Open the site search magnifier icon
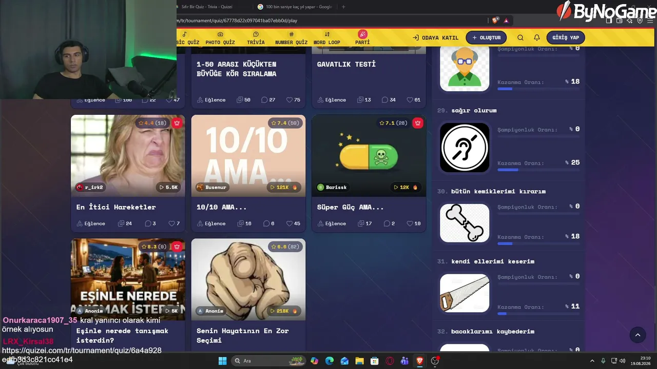657x369 pixels. coord(520,37)
